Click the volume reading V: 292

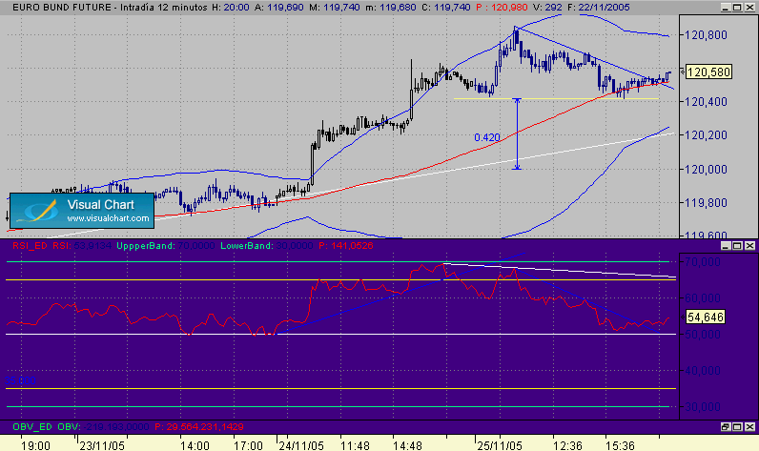point(547,8)
